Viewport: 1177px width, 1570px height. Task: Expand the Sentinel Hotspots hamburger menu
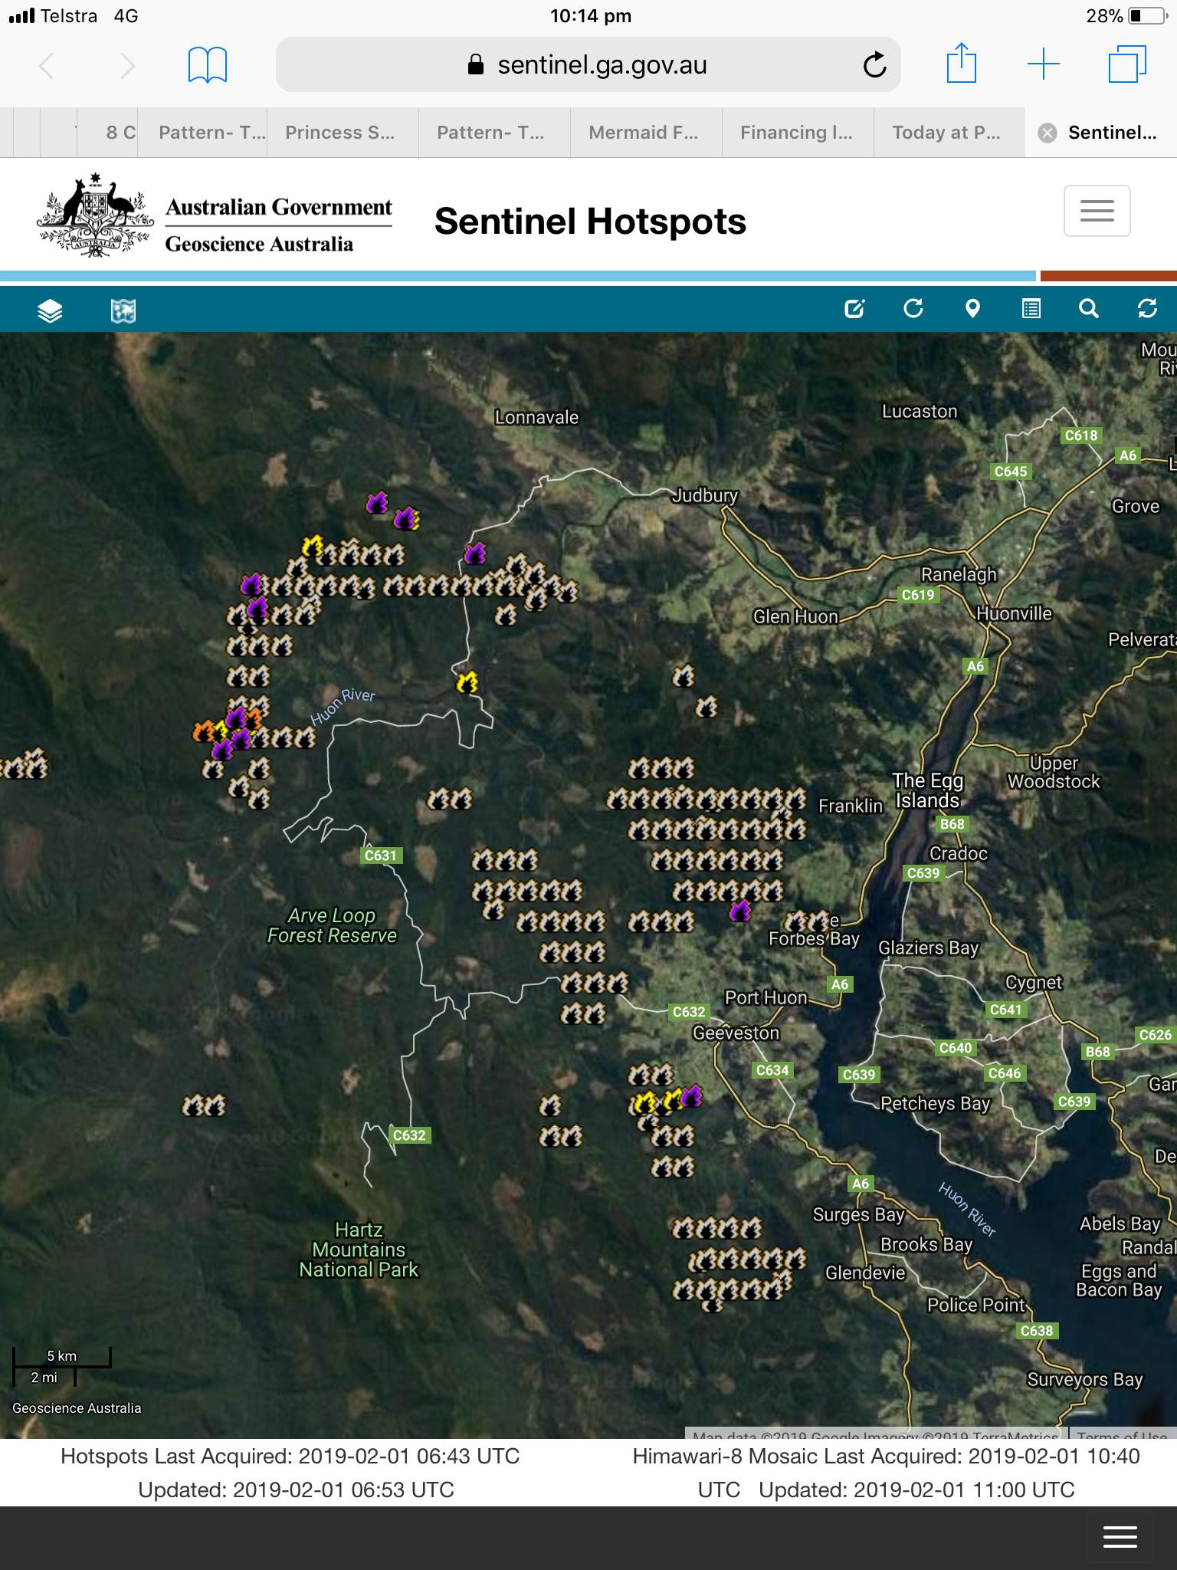(x=1097, y=211)
